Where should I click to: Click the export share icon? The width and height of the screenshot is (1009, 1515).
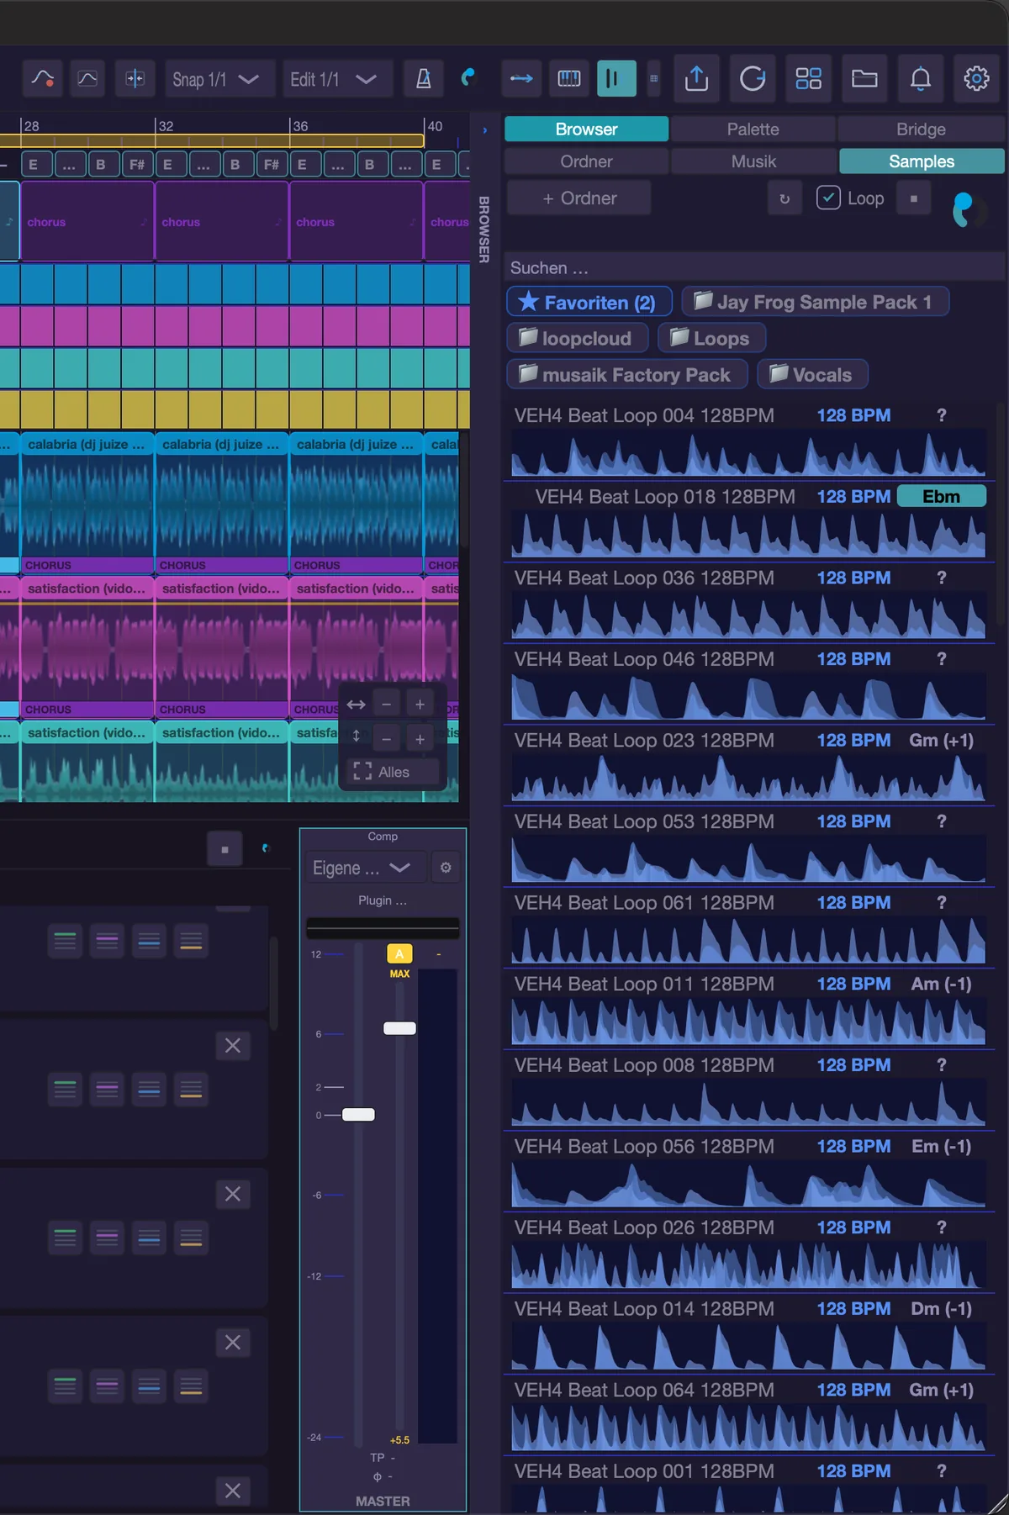pyautogui.click(x=696, y=79)
